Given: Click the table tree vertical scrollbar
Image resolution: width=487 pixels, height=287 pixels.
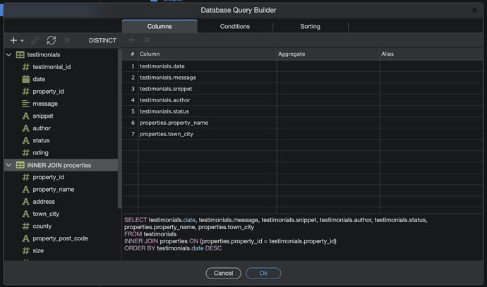Looking at the screenshot, I should click(119, 129).
